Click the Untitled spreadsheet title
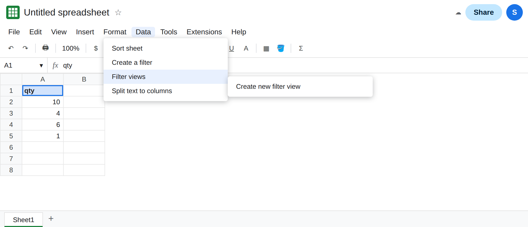 coord(67,12)
